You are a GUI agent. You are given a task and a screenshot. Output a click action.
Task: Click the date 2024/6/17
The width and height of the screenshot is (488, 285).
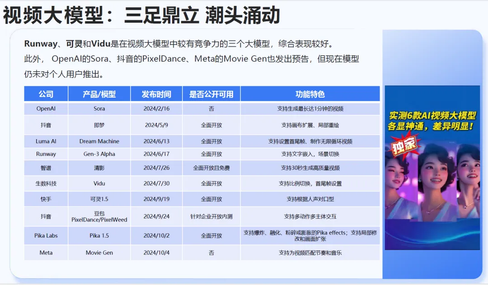[x=156, y=154]
